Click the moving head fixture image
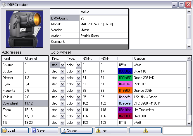 25,29
